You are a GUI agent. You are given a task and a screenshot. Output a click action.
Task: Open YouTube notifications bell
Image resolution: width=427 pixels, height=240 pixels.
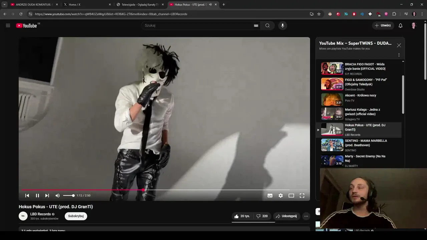point(400,26)
